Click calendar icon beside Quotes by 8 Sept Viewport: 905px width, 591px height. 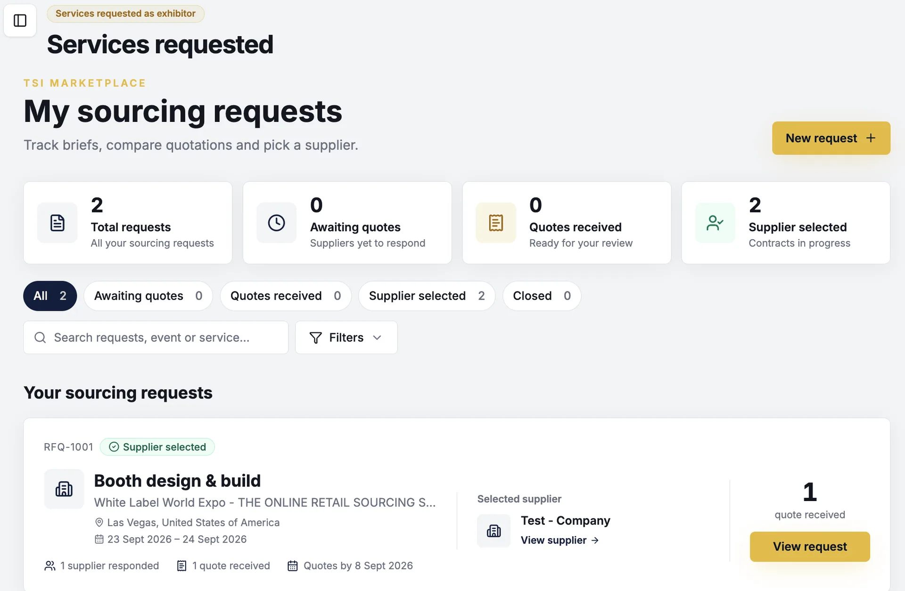coord(293,566)
